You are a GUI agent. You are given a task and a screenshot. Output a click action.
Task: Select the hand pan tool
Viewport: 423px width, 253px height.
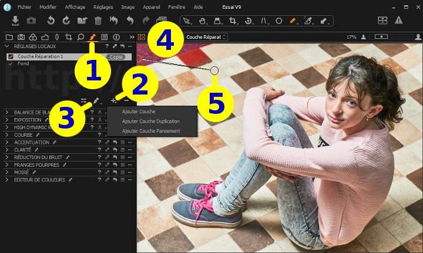tap(202, 21)
